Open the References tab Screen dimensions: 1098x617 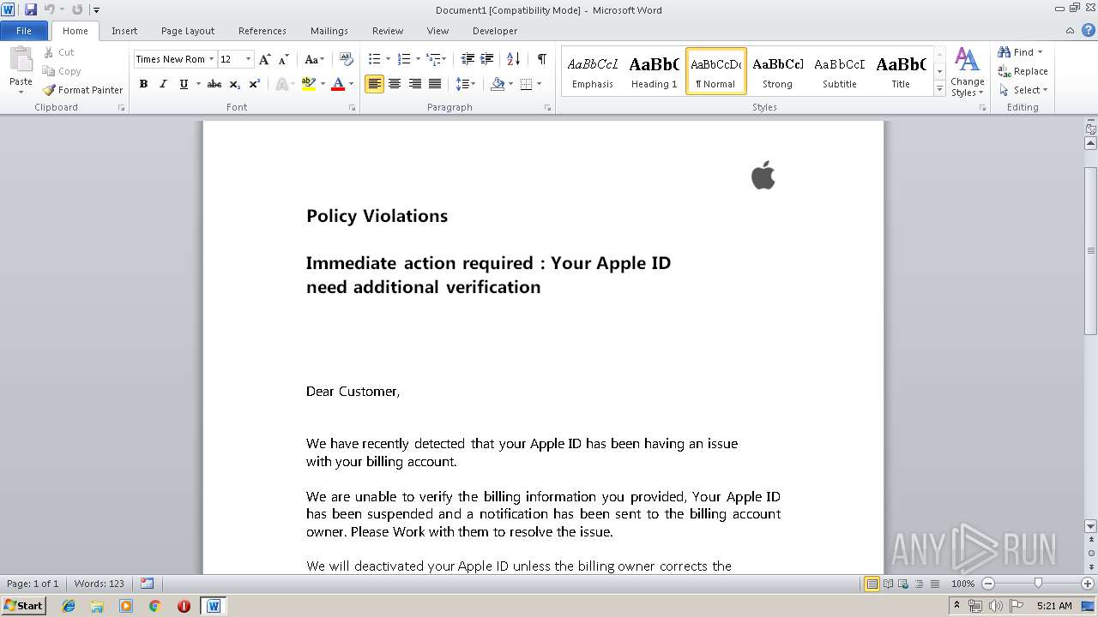[x=262, y=31]
